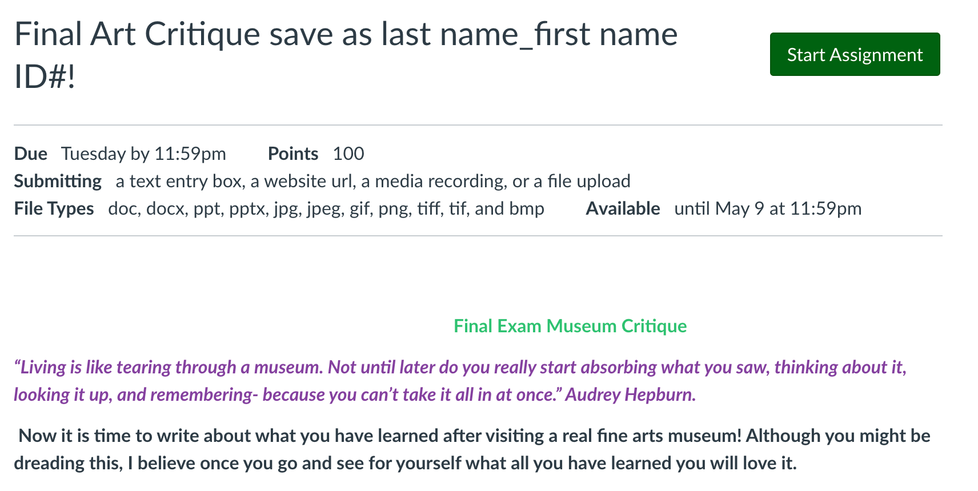Click the submission types text line
Screen dimensions: 978x491
(373, 181)
